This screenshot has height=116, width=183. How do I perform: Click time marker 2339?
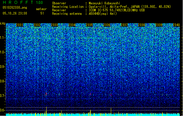tap(159, 25)
